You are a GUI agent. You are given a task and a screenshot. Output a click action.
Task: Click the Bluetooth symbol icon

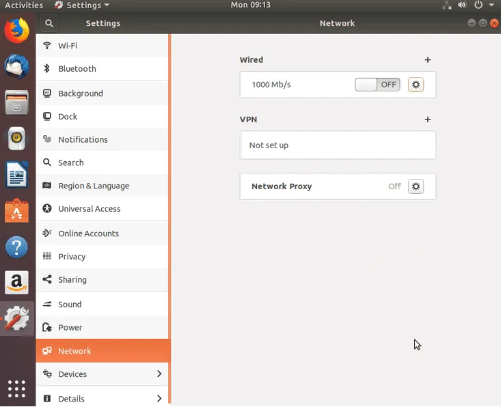pyautogui.click(x=47, y=68)
